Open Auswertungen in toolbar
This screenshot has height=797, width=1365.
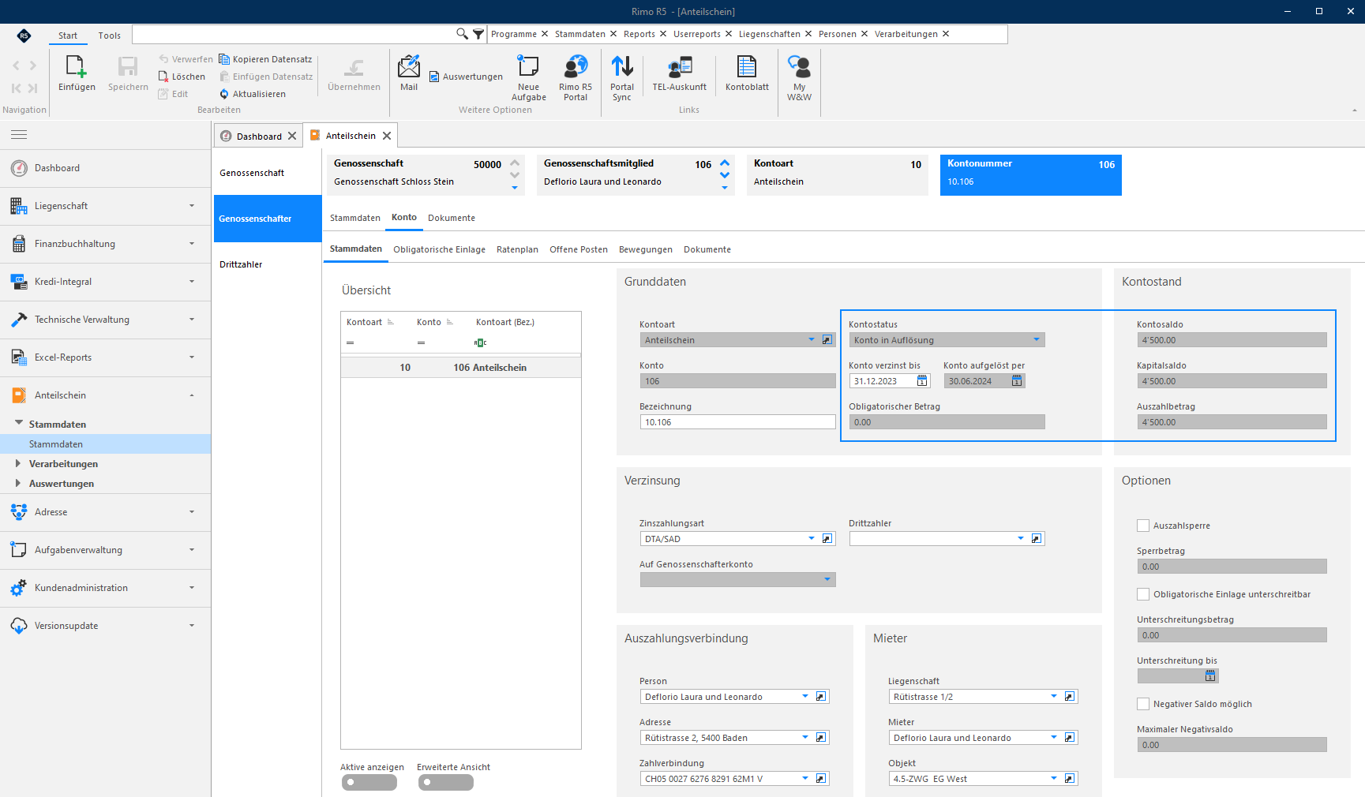pos(466,77)
